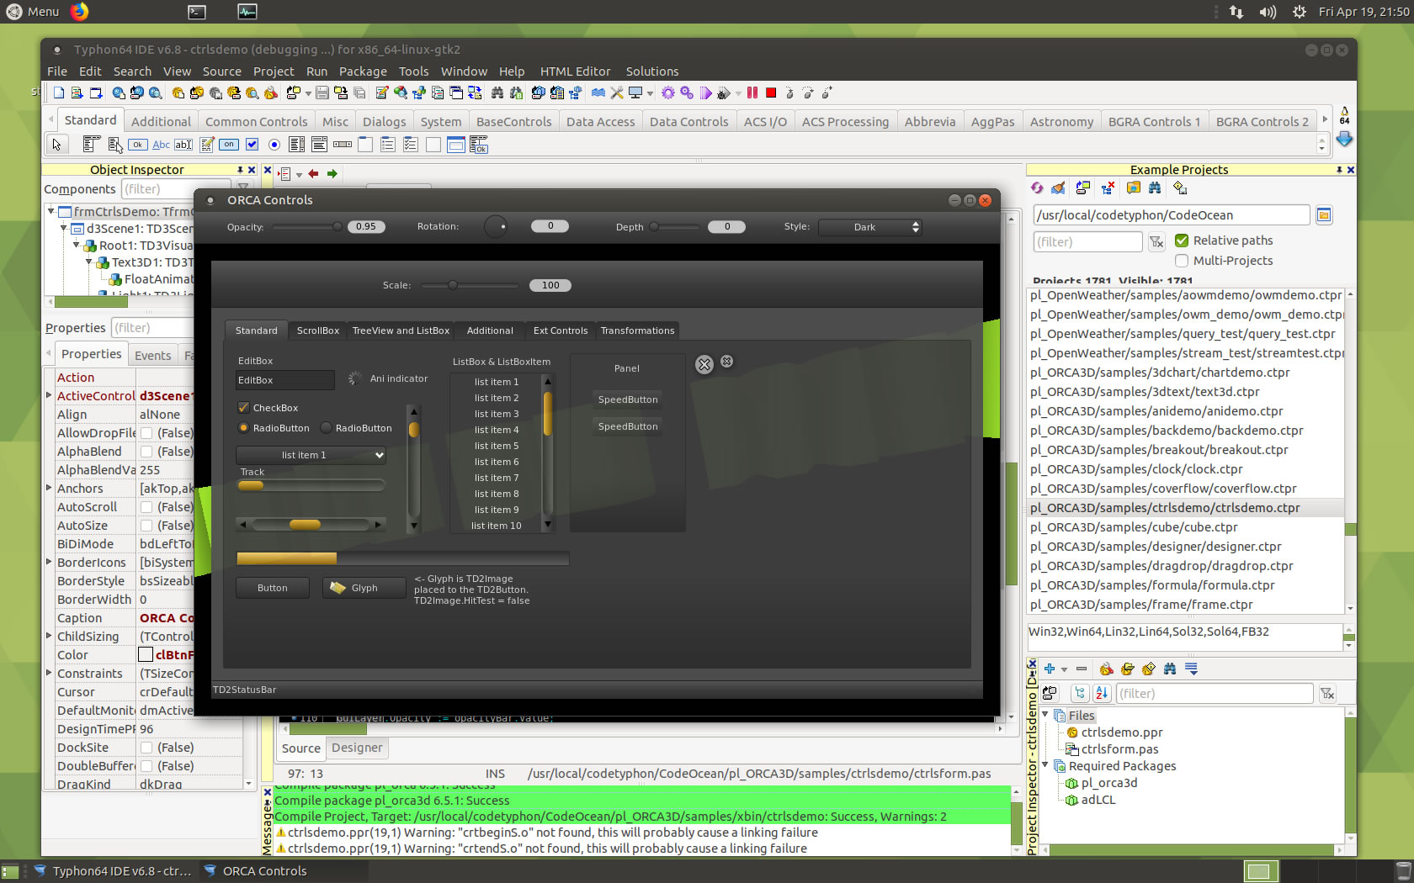Open the Solutions menu
Viewport: 1414px width, 883px height.
651,71
